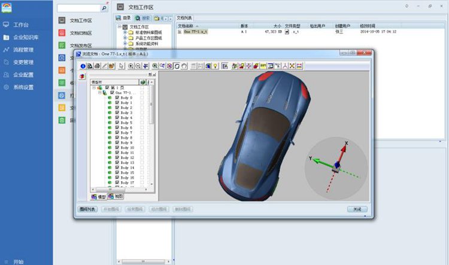Toggle the Body 5 checkbox
This screenshot has width=449, height=265.
click(x=117, y=123)
